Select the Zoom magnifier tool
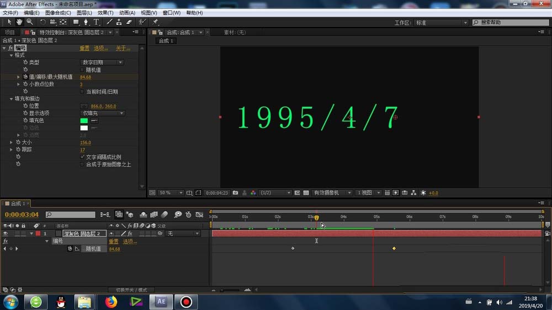Screen dimensions: 552x310 coord(30,22)
